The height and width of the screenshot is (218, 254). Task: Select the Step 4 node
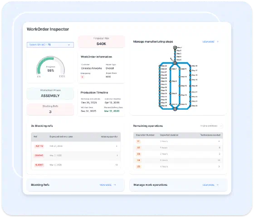[x=175, y=57]
